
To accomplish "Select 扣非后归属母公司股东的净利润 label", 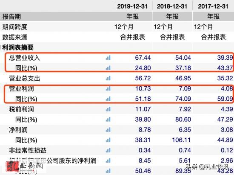I will (53, 160).
